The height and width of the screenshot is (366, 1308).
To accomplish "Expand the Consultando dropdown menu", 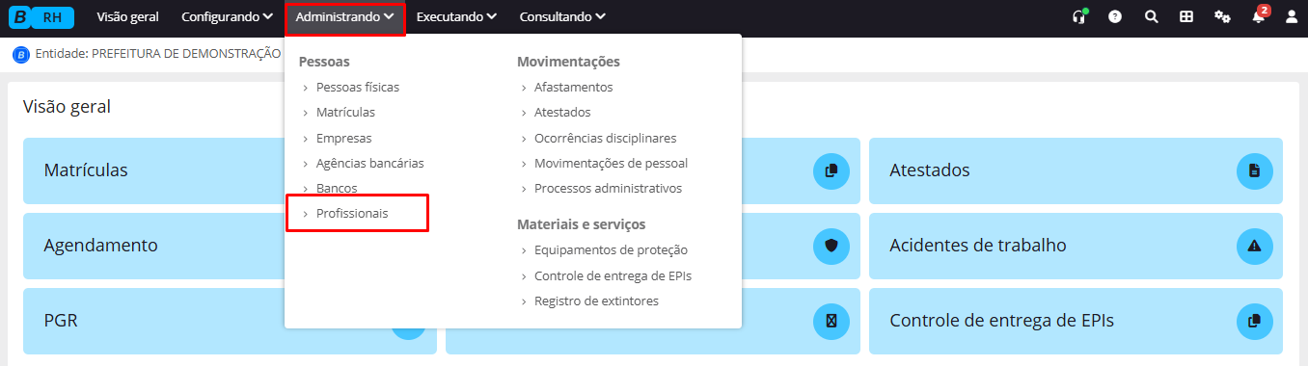I will coord(562,16).
